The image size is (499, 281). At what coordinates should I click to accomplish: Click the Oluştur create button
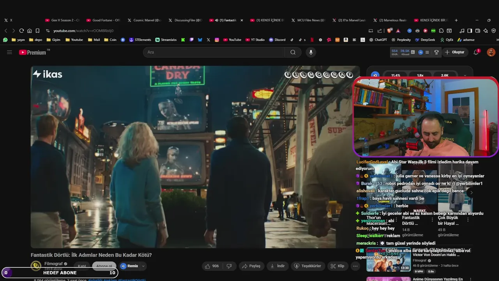point(455,52)
